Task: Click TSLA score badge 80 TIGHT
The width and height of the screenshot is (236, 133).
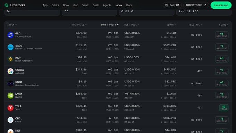Action: (224, 108)
